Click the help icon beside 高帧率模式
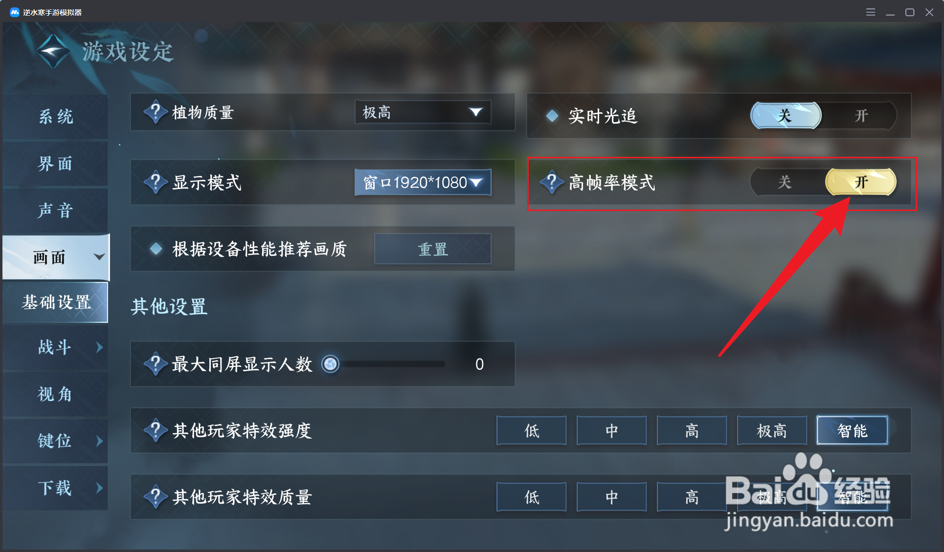Viewport: 944px width, 552px height. coord(552,182)
